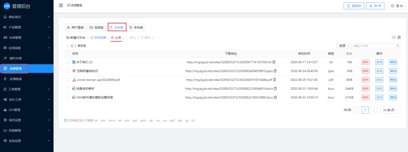Replace the xinnet-domain-api pdf with 替换
The image size is (408, 152).
(x=393, y=80)
